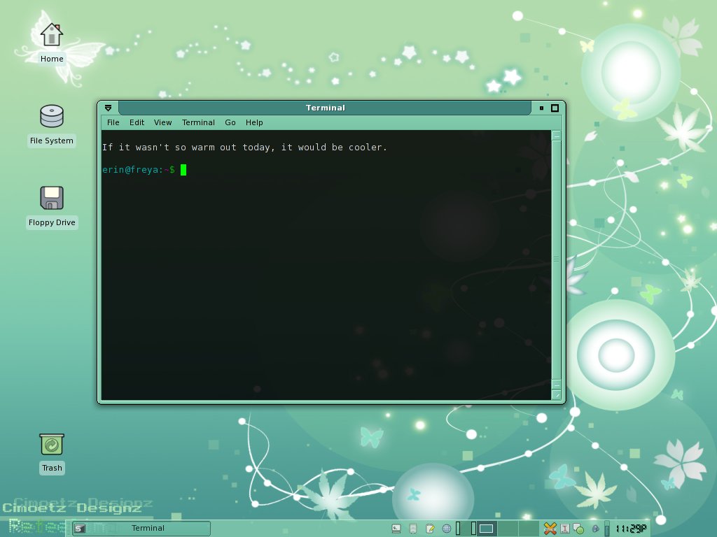717x537 pixels.
Task: Launch terminal from panel launcher icon
Action: tap(396, 529)
